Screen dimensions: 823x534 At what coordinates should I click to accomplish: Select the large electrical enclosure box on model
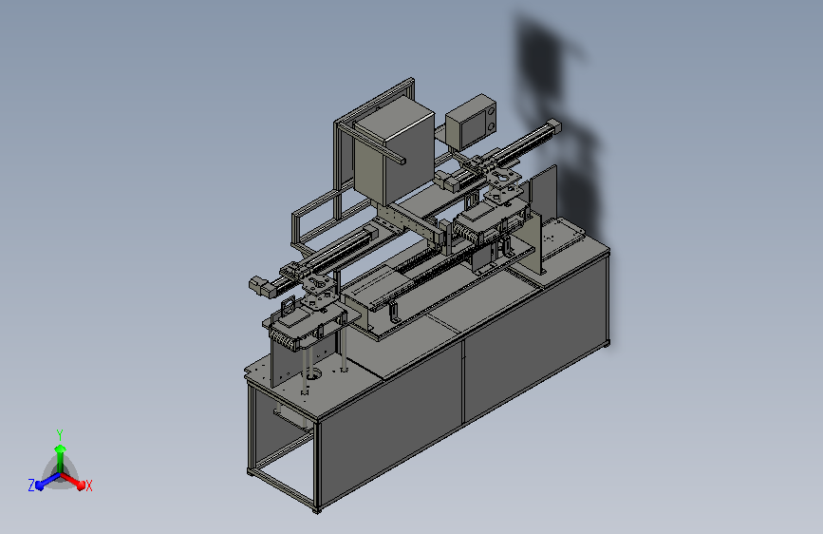(x=394, y=151)
